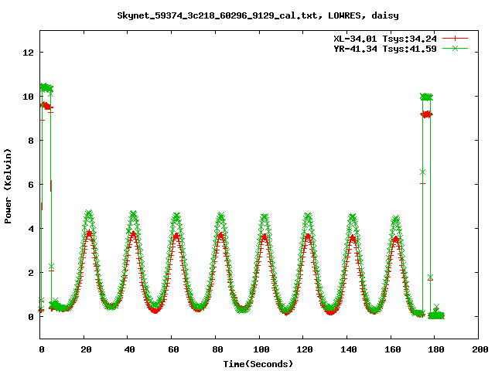Image resolution: width=495 pixels, height=371 pixels.
Task: Click the green peak near 102 seconds
Action: 265,218
